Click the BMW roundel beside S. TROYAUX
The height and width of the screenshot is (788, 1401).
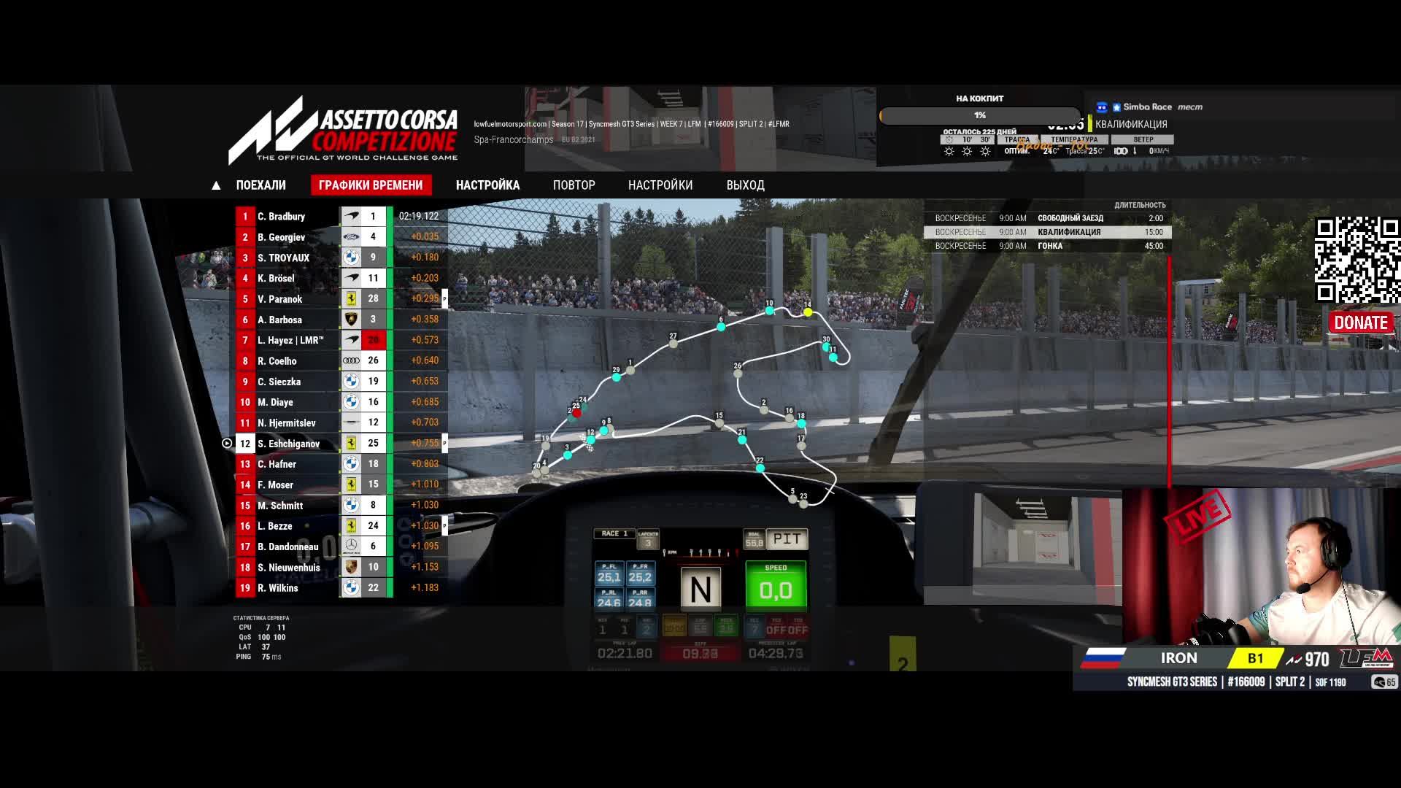tap(351, 258)
